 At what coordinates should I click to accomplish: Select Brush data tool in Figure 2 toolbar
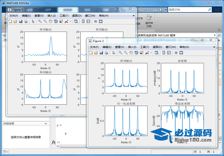tap(147, 53)
